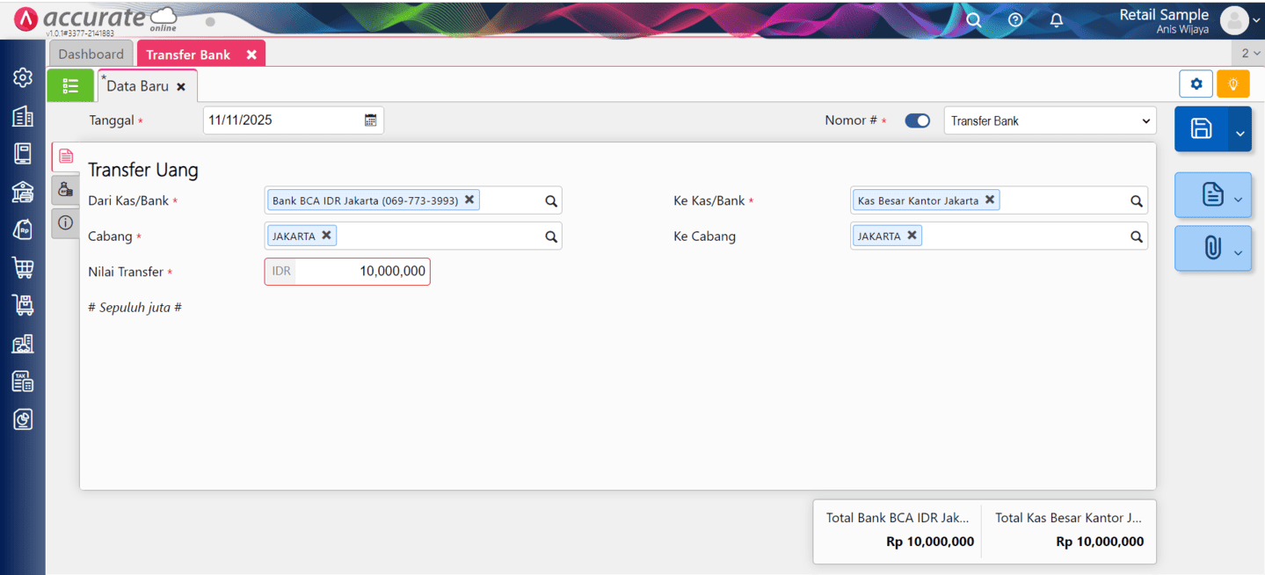
Task: Select the pink document tab icon beside Transfer Uang
Action: pos(66,156)
